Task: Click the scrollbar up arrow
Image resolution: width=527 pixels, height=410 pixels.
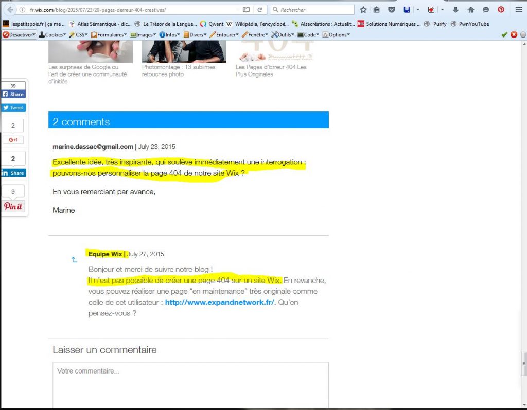Action: (523, 44)
